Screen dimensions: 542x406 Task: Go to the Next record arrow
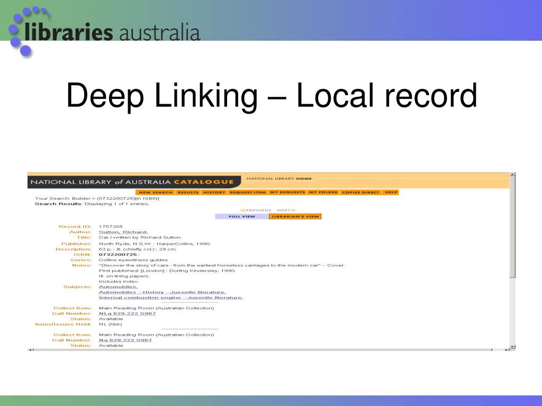coord(286,210)
